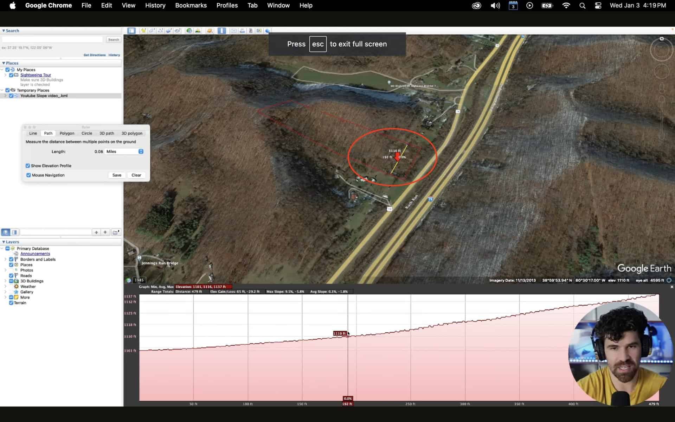Click the macOS Spotlight search icon
Viewport: 675px width, 422px height.
(582, 6)
